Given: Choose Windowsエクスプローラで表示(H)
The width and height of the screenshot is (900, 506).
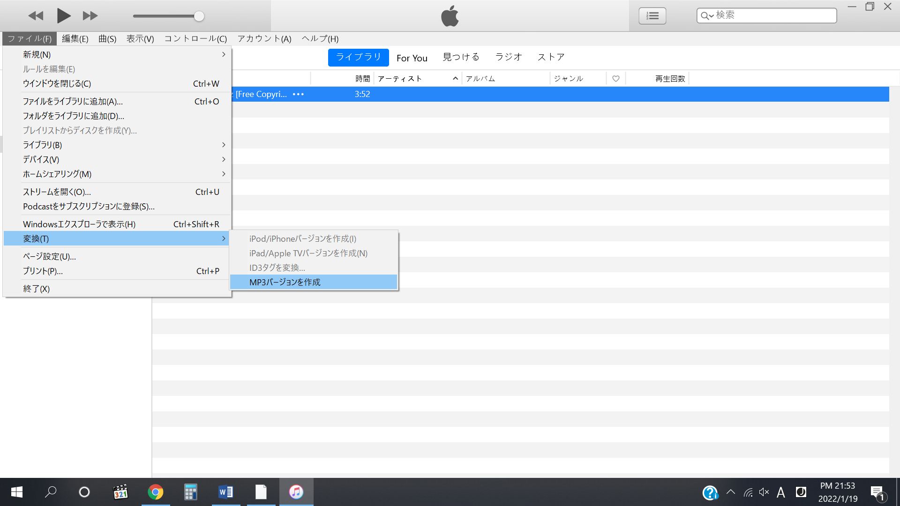Looking at the screenshot, I should click(117, 224).
